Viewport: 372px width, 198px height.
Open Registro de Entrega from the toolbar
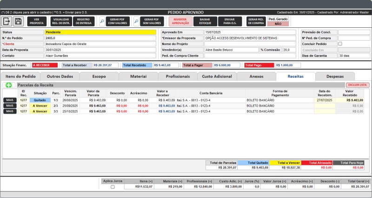click(85, 21)
